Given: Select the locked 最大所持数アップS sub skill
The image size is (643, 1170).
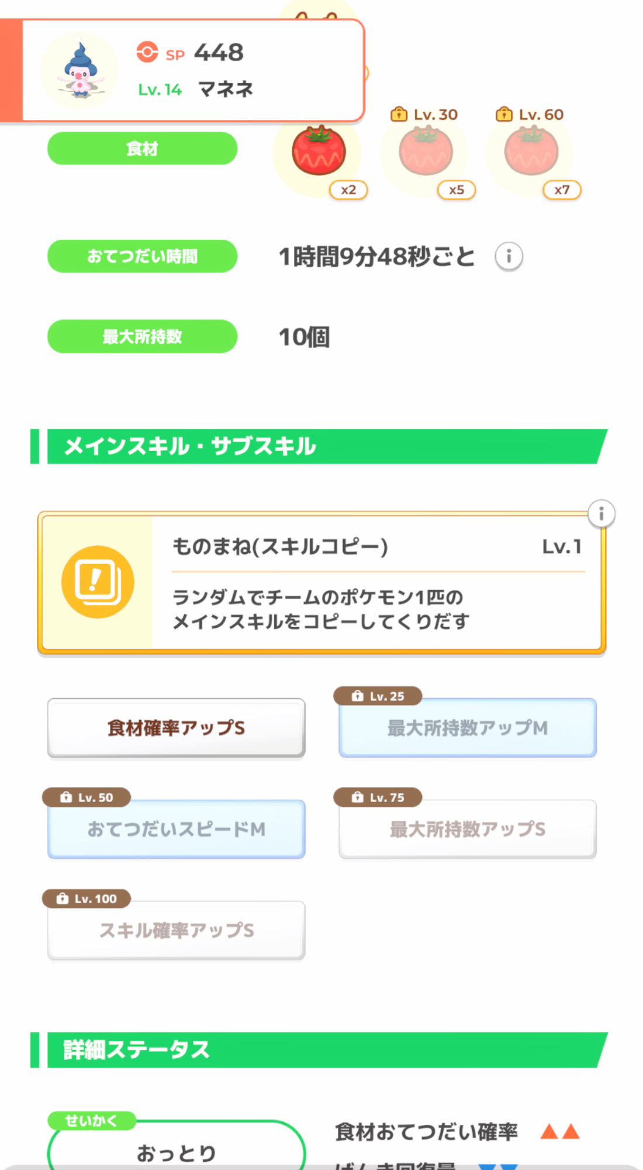Looking at the screenshot, I should click(468, 829).
